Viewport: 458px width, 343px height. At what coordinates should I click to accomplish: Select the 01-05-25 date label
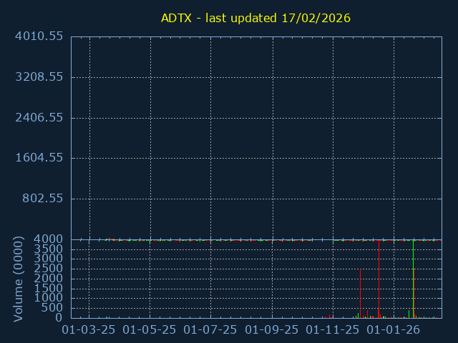[x=150, y=329]
